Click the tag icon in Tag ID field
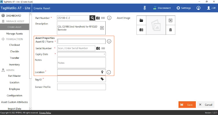Screen dimensions: 218x115 [x=102, y=79]
